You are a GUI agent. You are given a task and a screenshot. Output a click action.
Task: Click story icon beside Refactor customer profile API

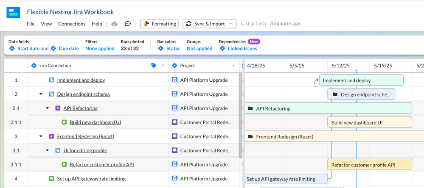tap(64, 165)
